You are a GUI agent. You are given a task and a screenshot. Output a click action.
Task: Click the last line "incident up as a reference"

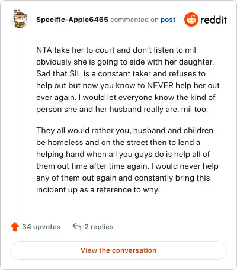pos(98,190)
